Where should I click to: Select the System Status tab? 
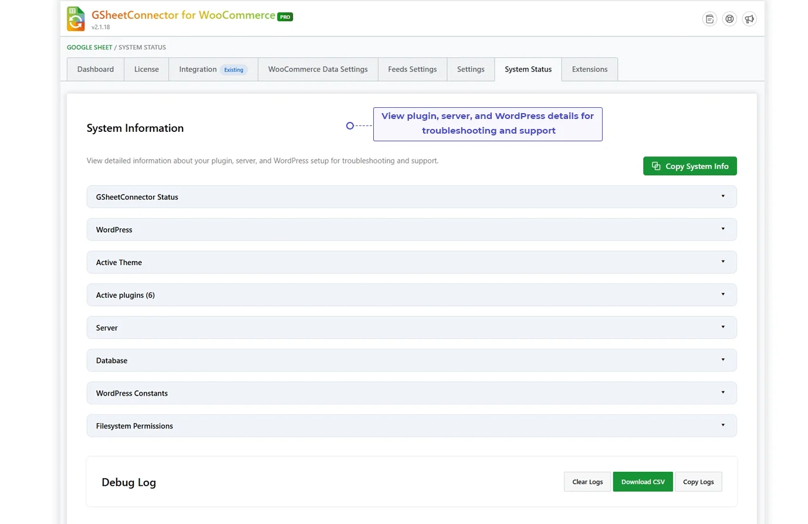click(528, 69)
